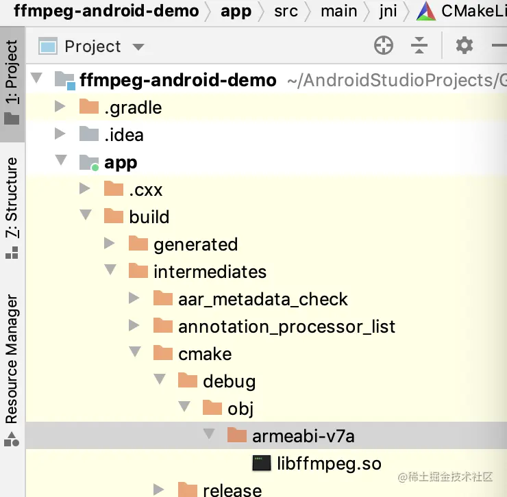Click the Project view window icon

(48, 46)
